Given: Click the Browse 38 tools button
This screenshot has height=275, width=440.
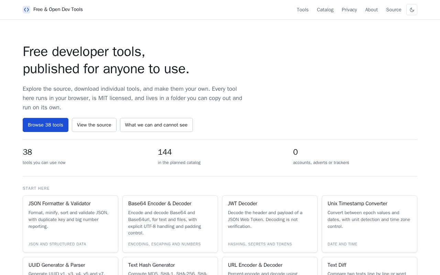Looking at the screenshot, I should pyautogui.click(x=45, y=125).
